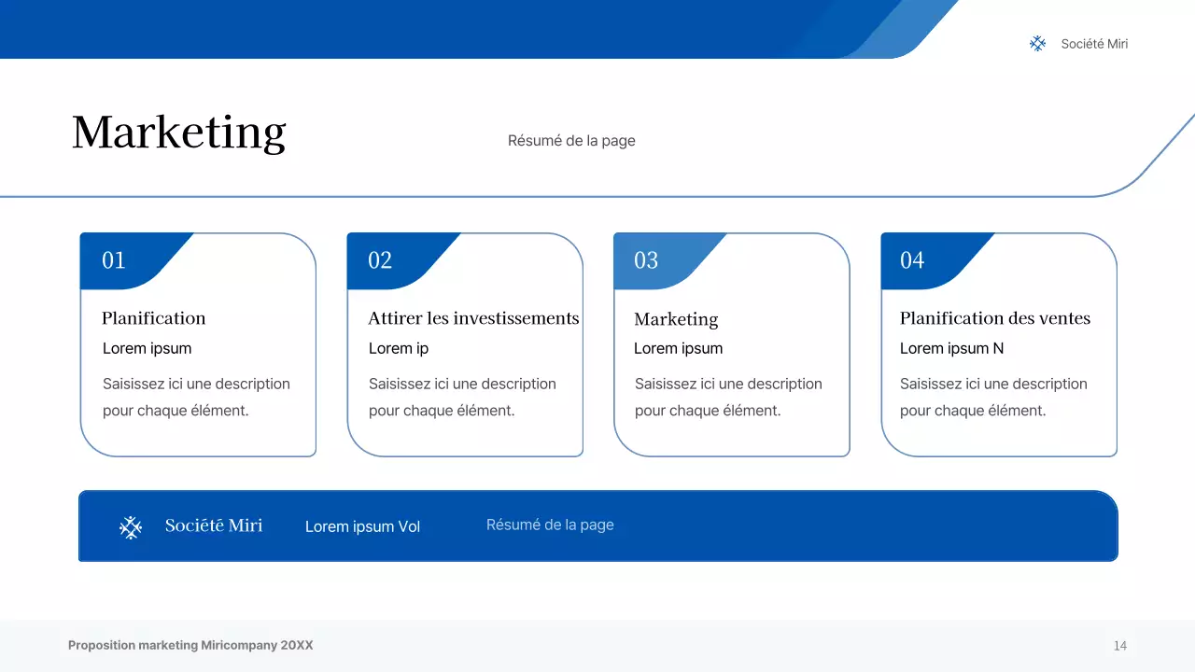The image size is (1195, 672).
Task: Select the Planification heading in first card
Action: 154,318
